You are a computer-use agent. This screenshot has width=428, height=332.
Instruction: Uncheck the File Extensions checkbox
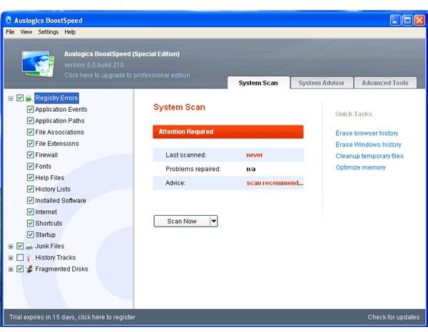pyautogui.click(x=30, y=144)
